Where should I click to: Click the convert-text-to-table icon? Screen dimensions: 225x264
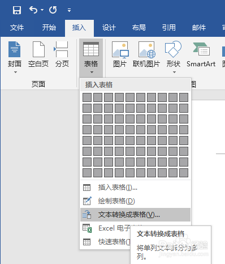87,215
